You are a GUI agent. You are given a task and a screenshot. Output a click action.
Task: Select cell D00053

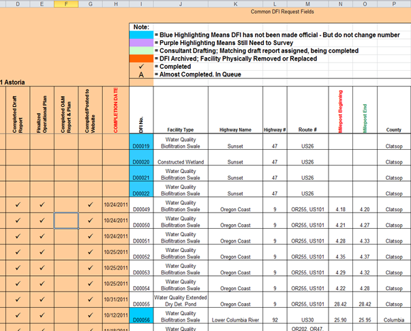click(141, 268)
